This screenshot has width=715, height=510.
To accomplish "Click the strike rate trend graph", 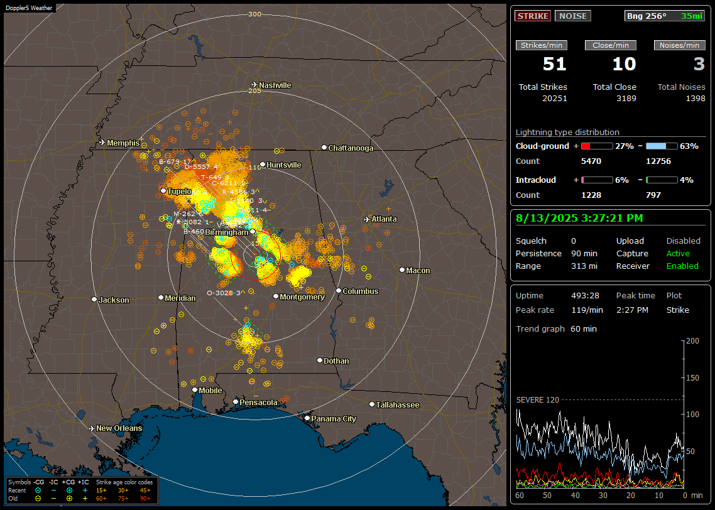I will tap(599, 414).
